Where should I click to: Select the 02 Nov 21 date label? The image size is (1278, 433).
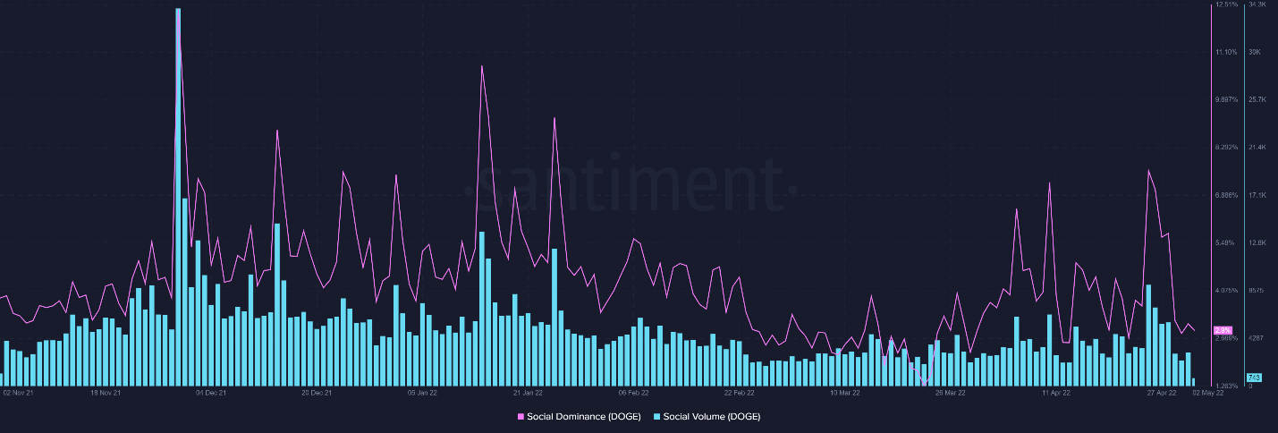[19, 392]
